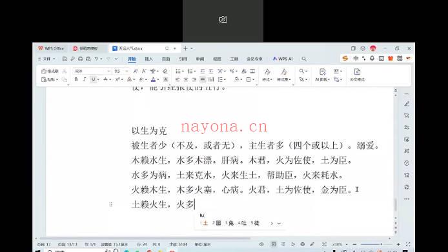Increase font size with A+ icon
448x252 pixels.
coord(136,71)
